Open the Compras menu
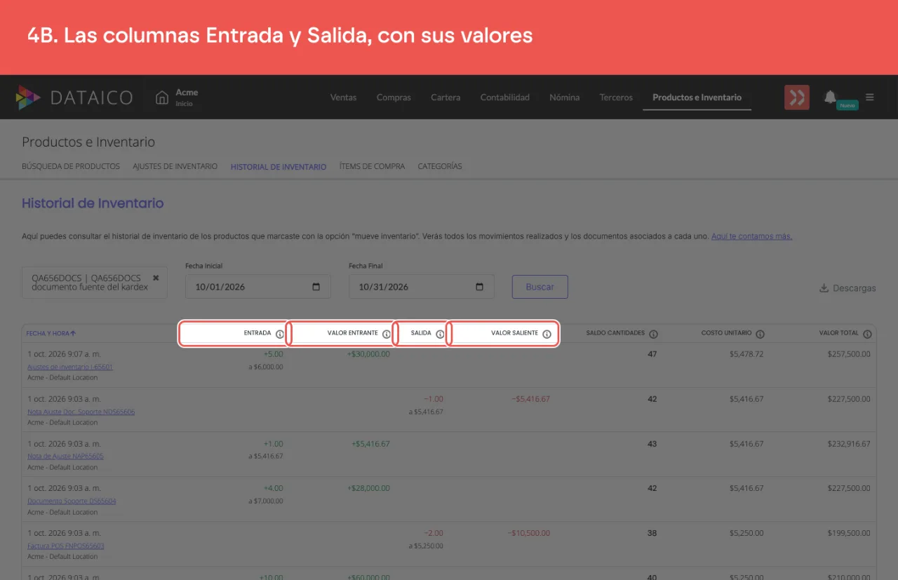898x580 pixels. coord(394,97)
